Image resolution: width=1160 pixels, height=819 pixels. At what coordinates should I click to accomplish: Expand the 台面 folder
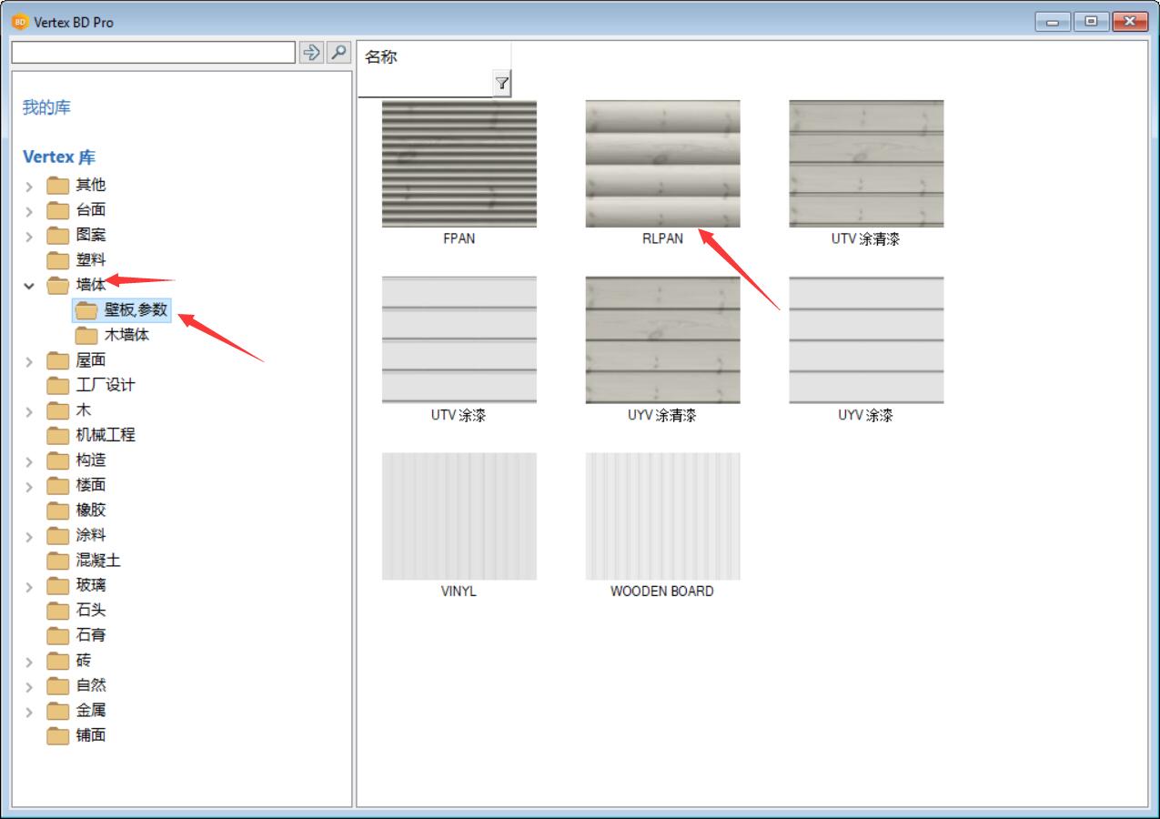tap(29, 211)
